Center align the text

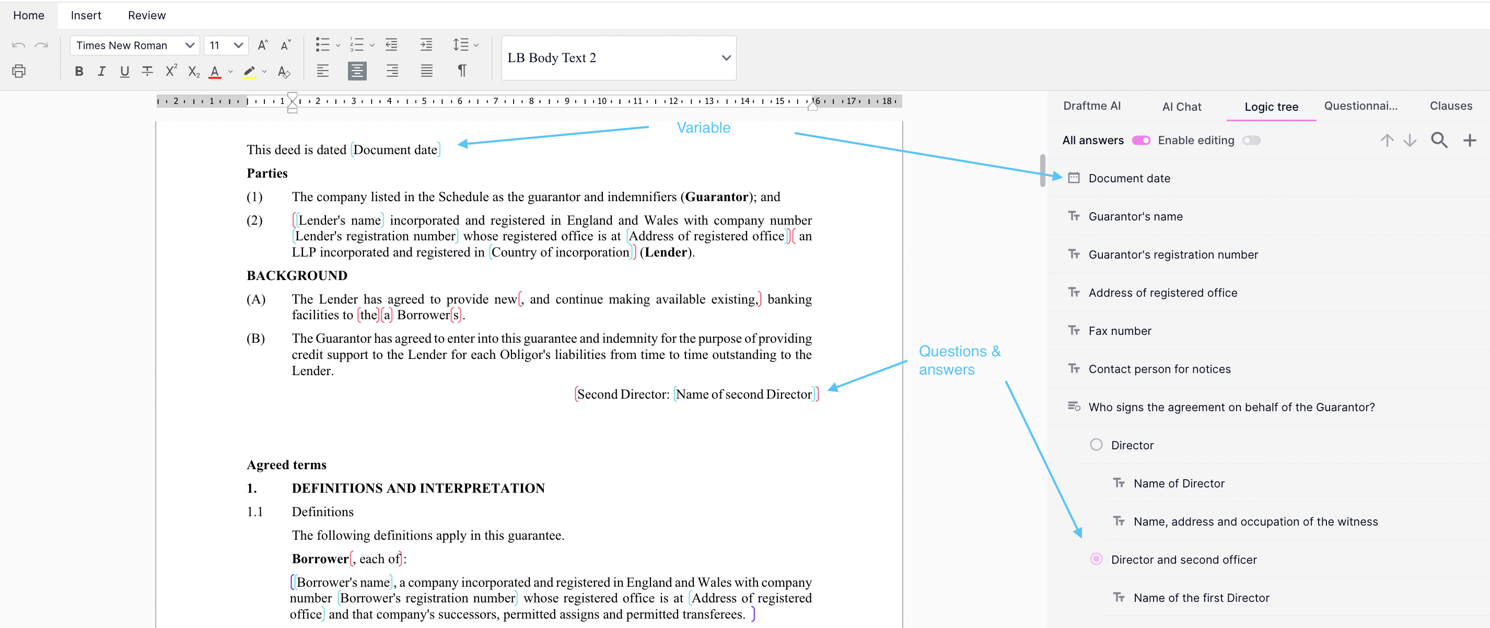pos(357,71)
